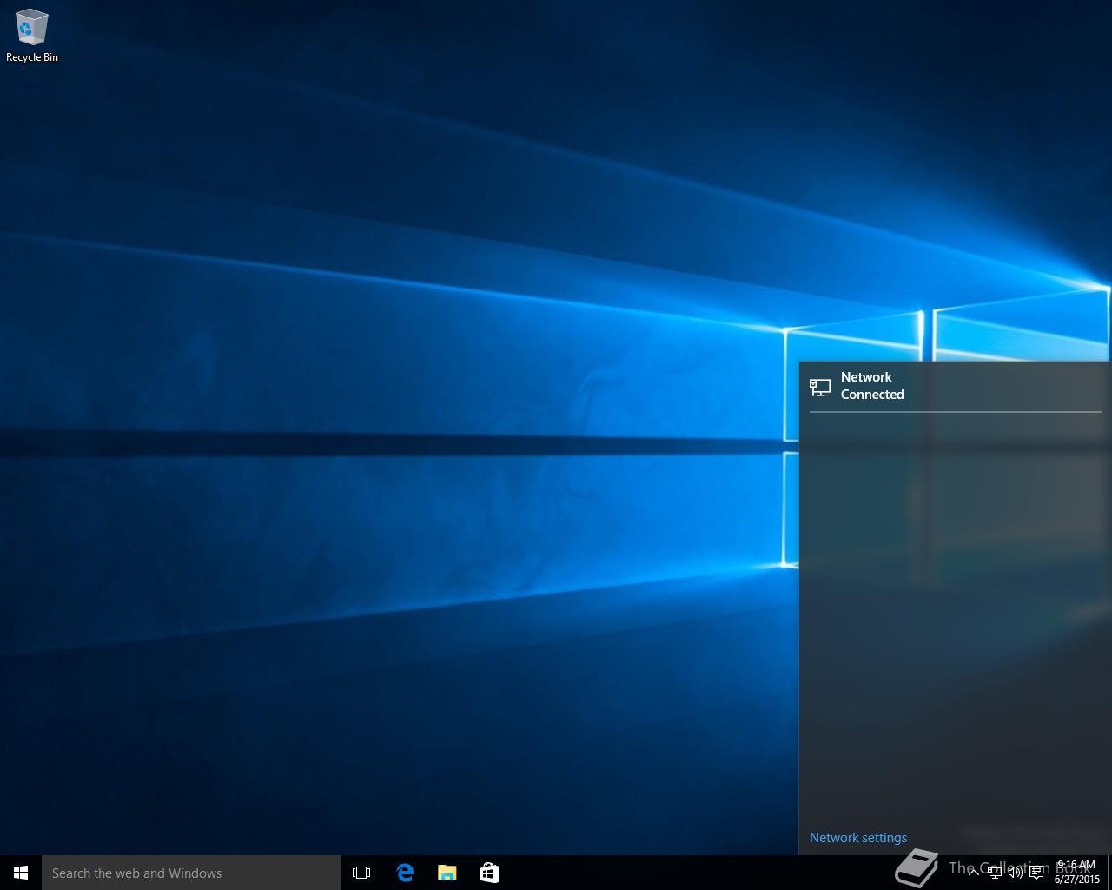Viewport: 1112px width, 890px height.
Task: Open the Network settings link
Action: point(858,838)
